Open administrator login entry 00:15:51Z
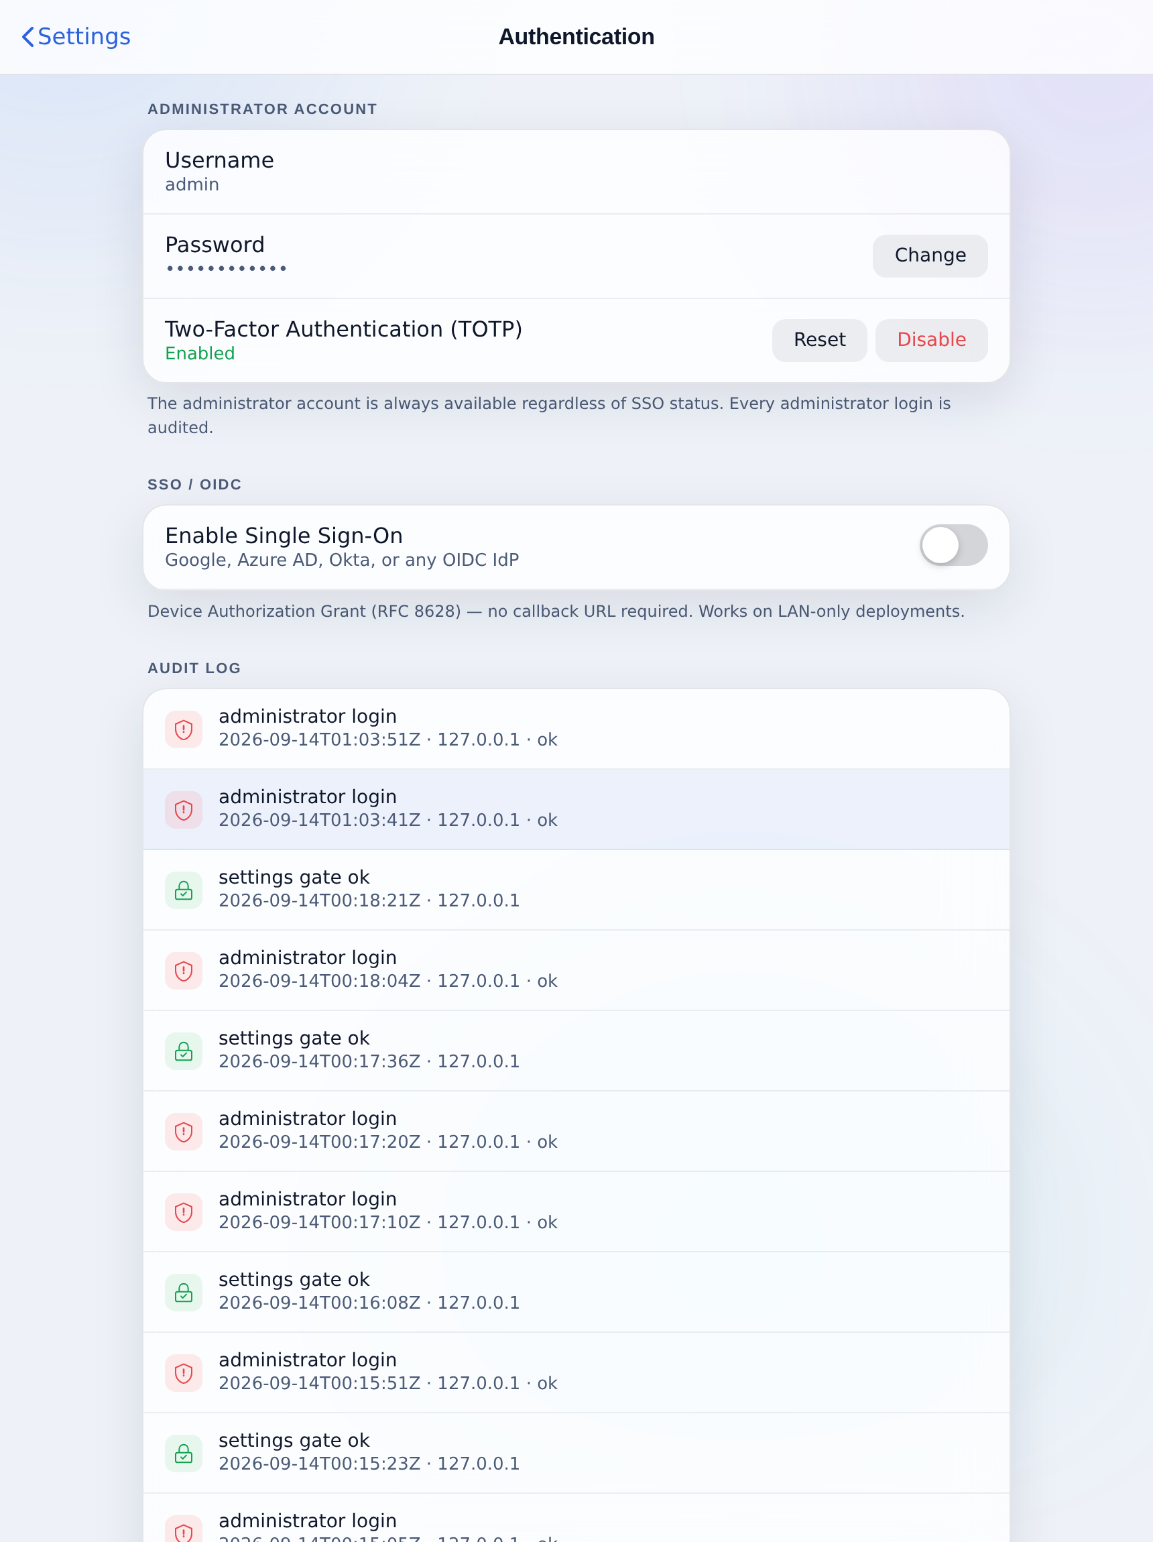The image size is (1153, 1542). [x=576, y=1372]
